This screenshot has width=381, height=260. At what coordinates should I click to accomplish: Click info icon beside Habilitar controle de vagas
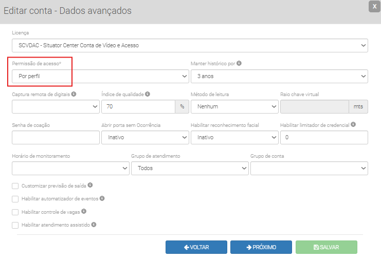[x=84, y=211]
